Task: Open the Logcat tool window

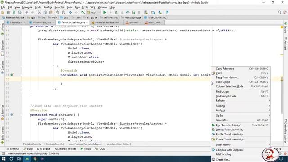Action: click(44, 149)
